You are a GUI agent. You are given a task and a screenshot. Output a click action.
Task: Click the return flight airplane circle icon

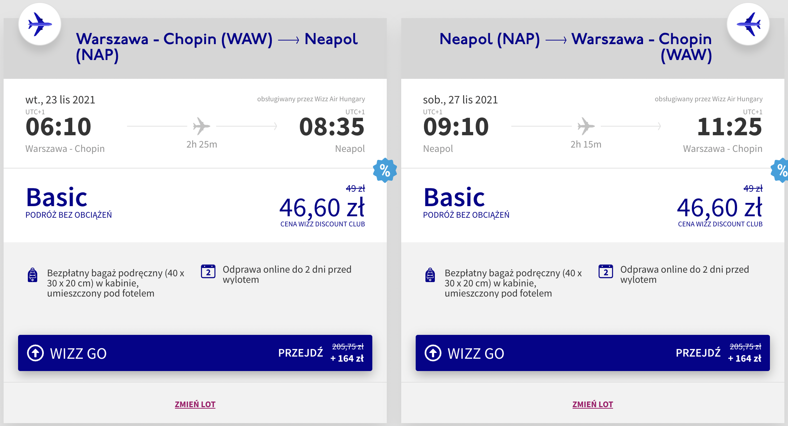748,24
